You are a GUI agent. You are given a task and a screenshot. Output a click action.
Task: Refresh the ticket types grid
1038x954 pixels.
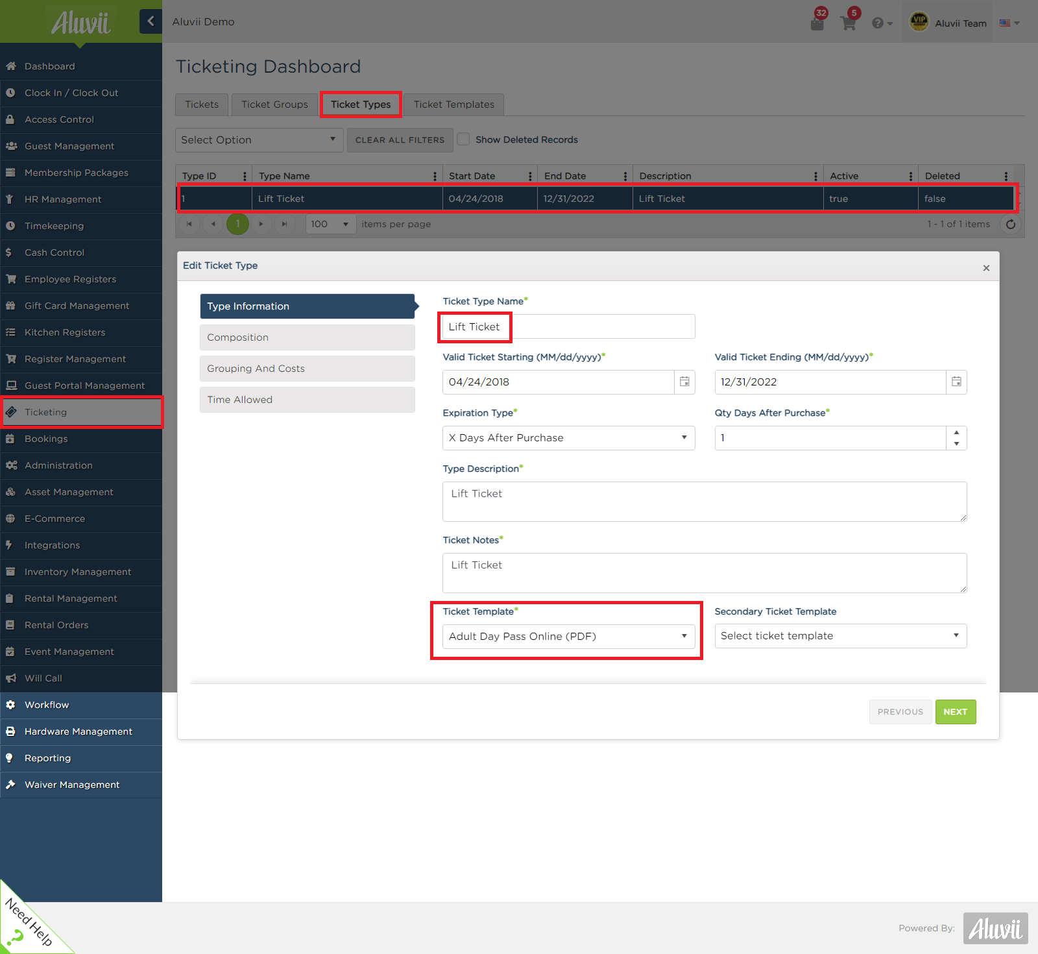(x=1011, y=224)
